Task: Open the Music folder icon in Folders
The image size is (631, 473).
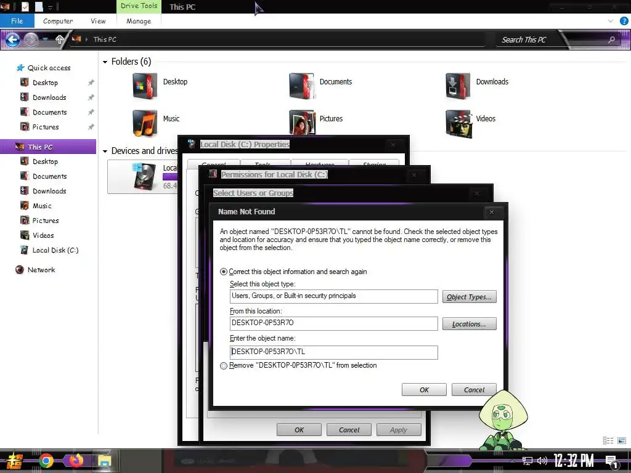Action: tap(144, 123)
